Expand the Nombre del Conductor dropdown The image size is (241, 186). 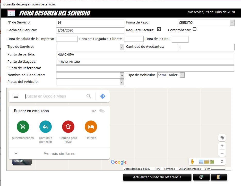click(121, 75)
